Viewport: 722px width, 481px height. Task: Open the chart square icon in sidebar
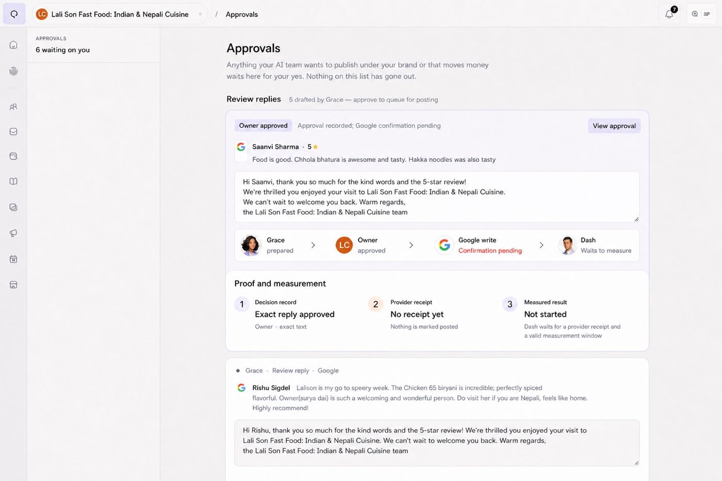coord(13,207)
